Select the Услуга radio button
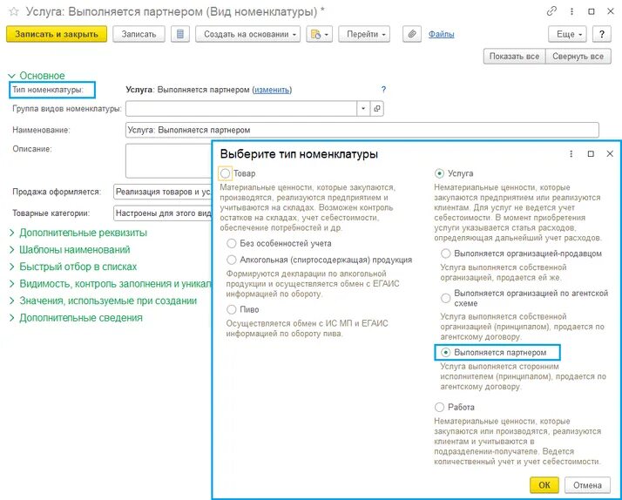The width and height of the screenshot is (622, 500). (x=439, y=173)
